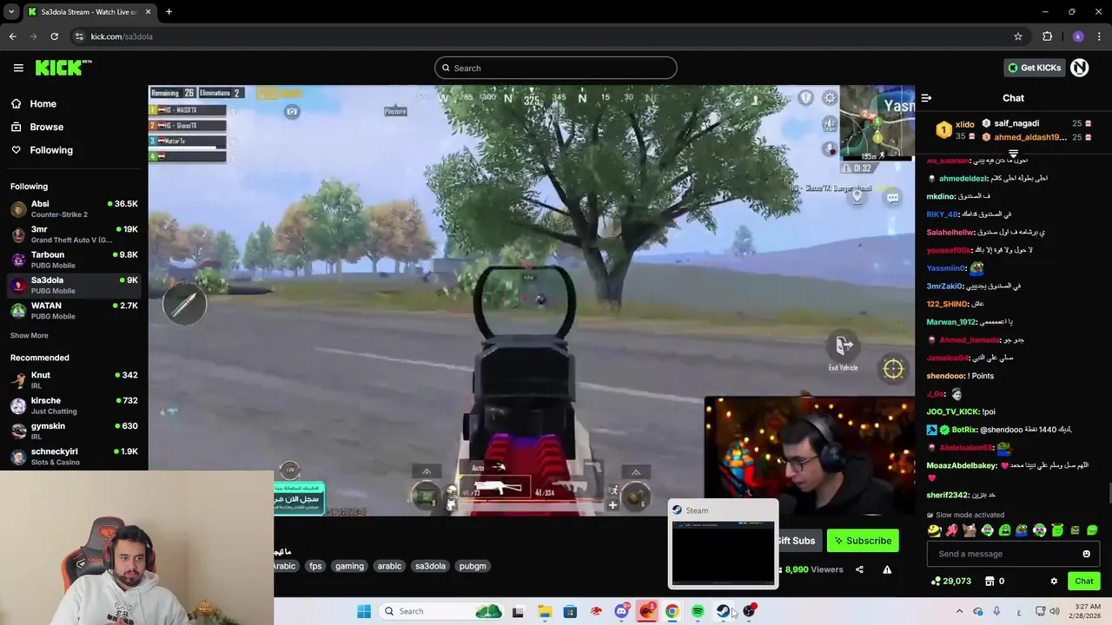Open the gymskin recommended channel
This screenshot has width=1112, height=625.
tap(74, 431)
